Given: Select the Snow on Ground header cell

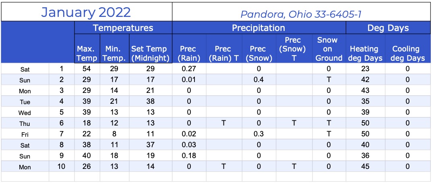Looking at the screenshot, I should (329, 49).
